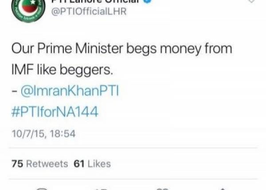Click the PTI Lahore Official display name
Image resolution: width=266 pixels, height=190 pixels.
pyautogui.click(x=96, y=1)
